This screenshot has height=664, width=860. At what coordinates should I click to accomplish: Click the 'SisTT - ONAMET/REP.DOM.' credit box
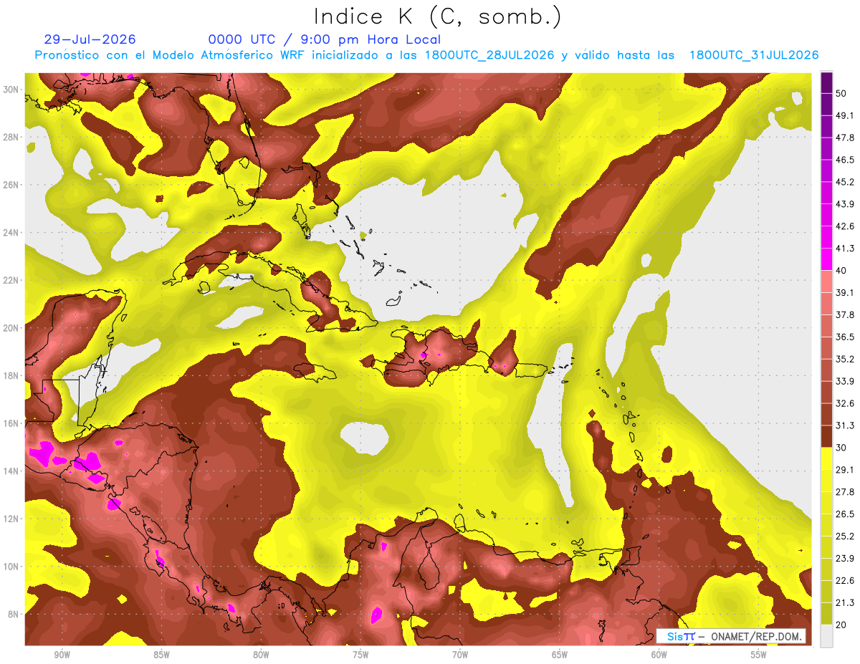click(x=730, y=636)
